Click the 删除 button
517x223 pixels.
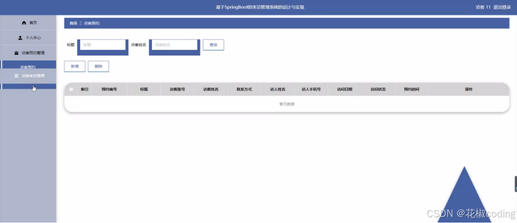click(98, 66)
